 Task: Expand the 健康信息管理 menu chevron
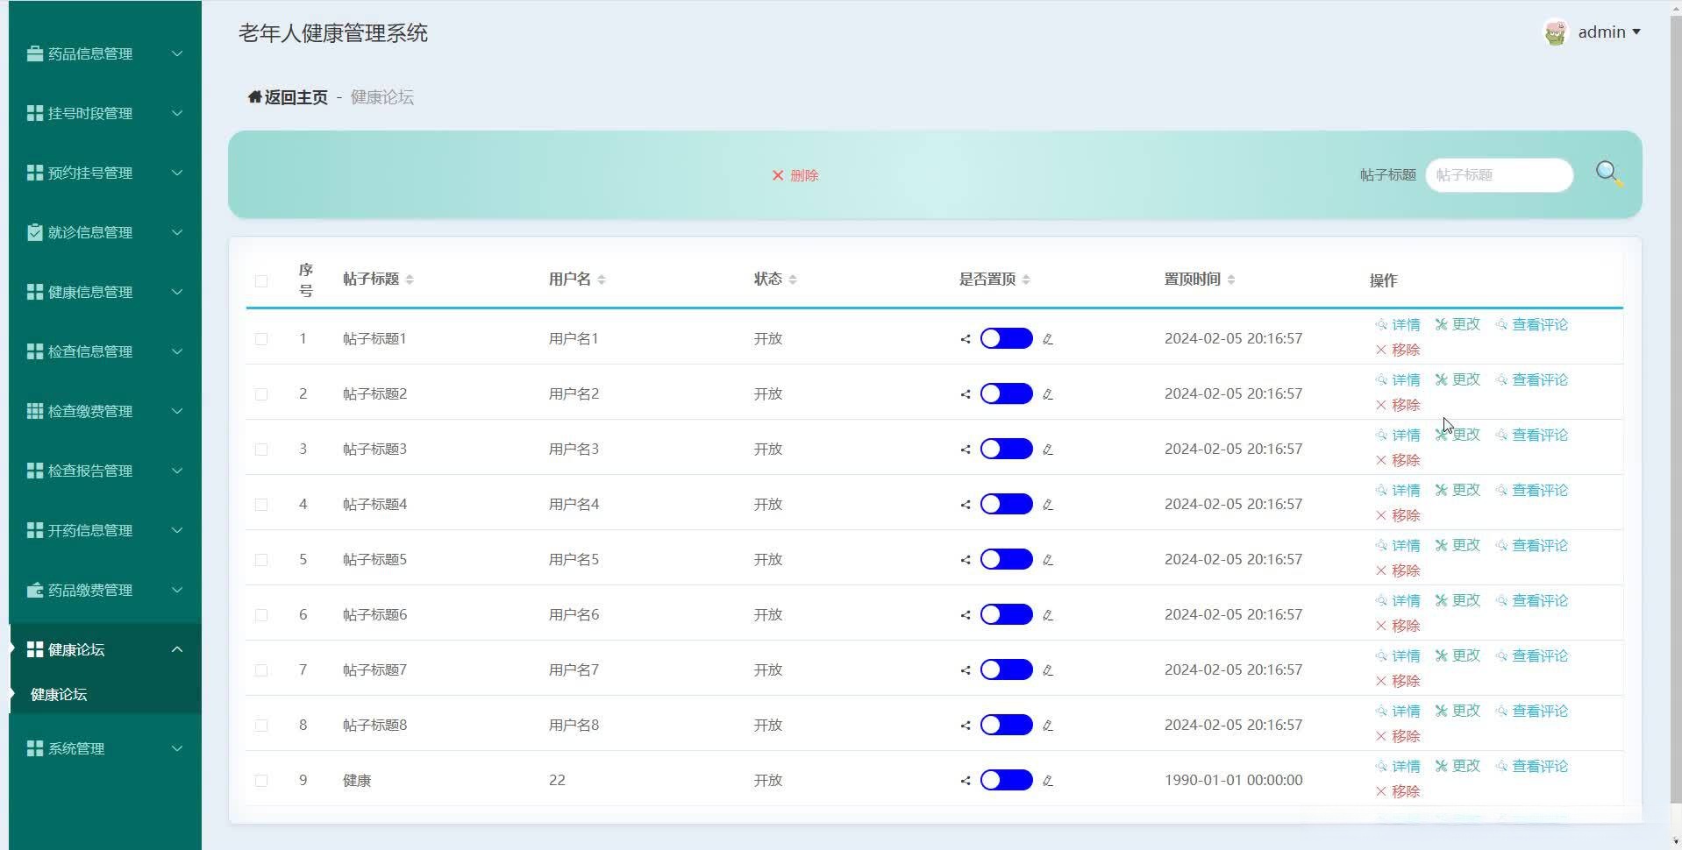(177, 292)
